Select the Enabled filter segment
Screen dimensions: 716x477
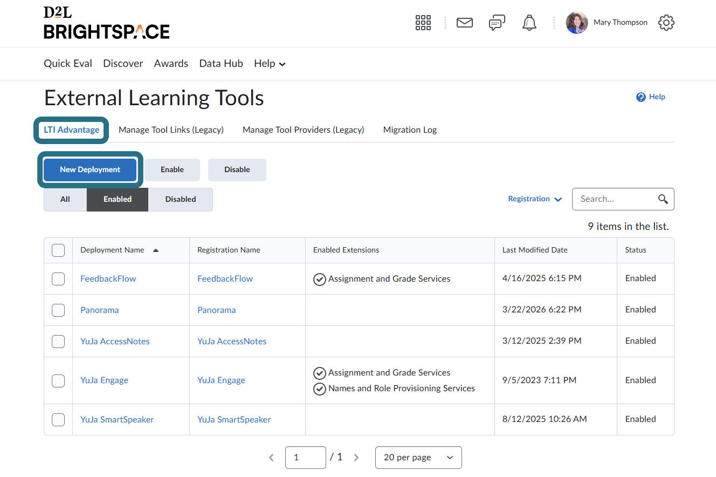tap(118, 200)
